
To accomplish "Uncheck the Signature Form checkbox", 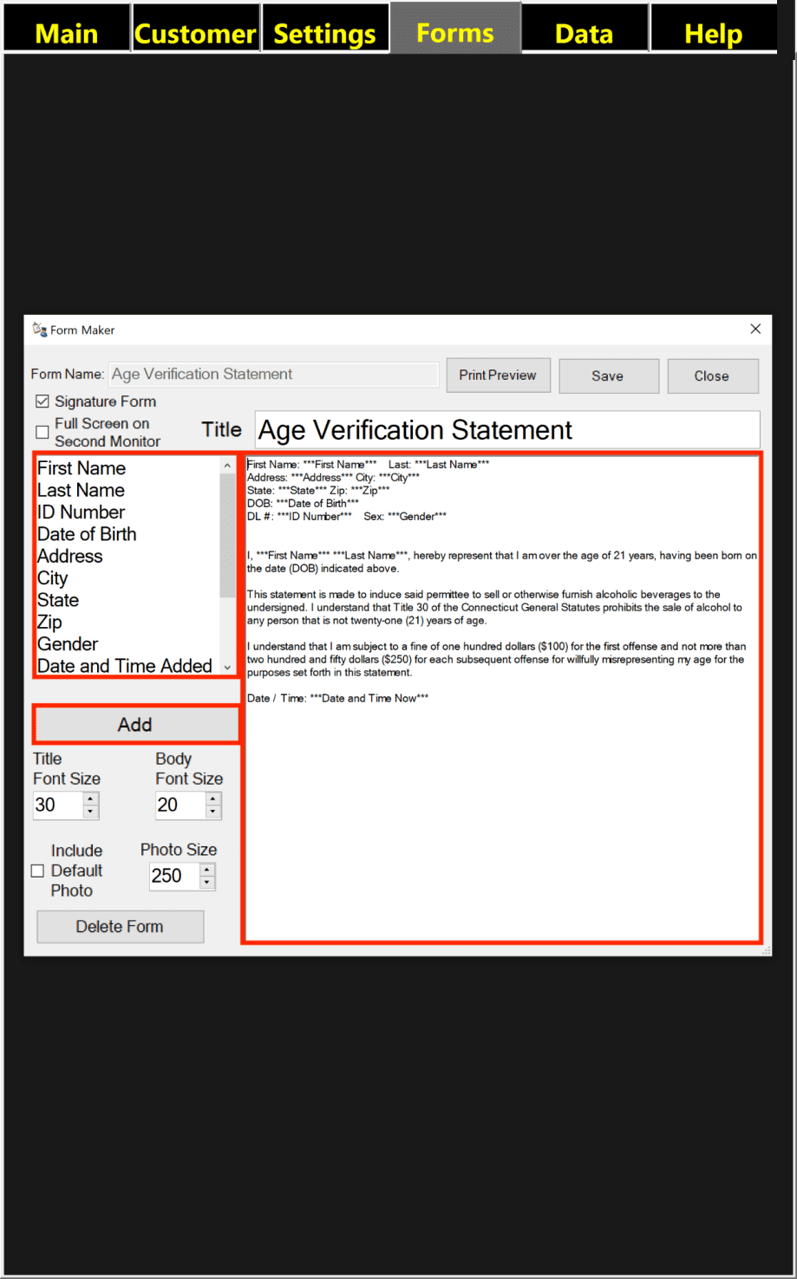I will point(42,401).
